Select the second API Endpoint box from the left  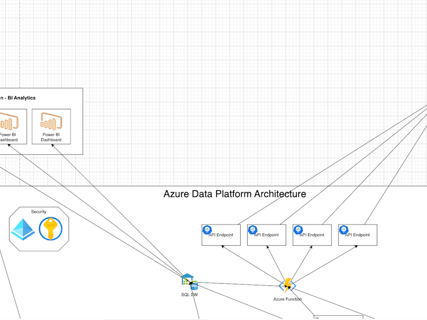coord(266,235)
